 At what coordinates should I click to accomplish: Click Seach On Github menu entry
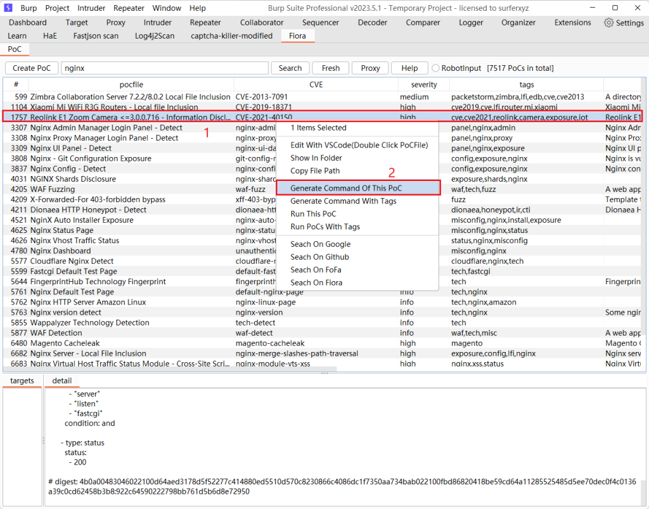319,257
